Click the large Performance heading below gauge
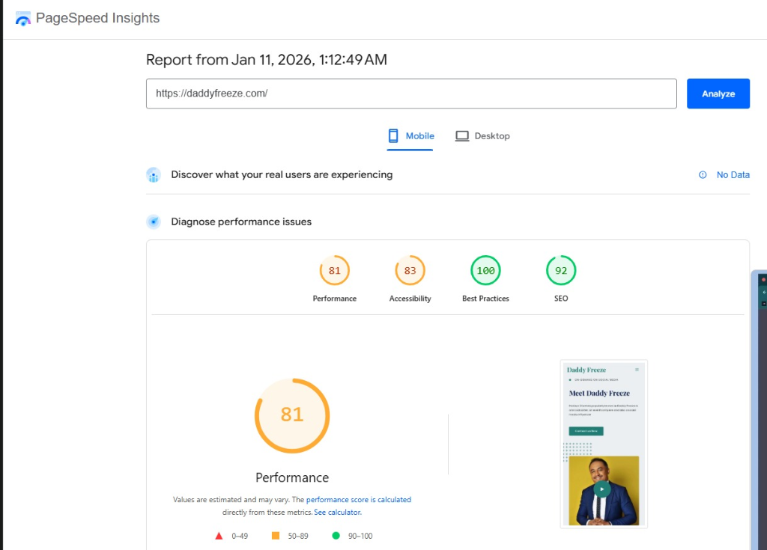This screenshot has height=550, width=767. (292, 477)
